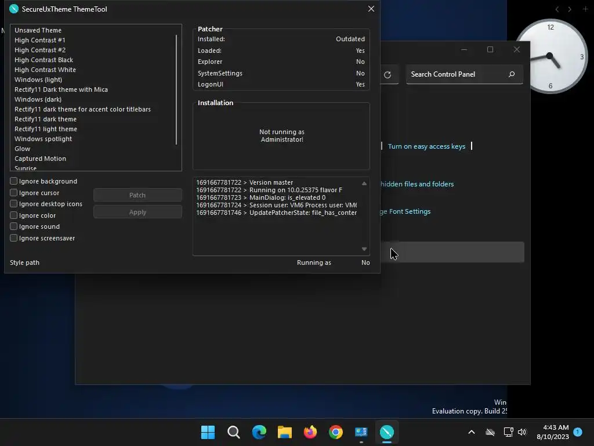Click the 'Style path' label
594x446 pixels.
click(x=24, y=262)
